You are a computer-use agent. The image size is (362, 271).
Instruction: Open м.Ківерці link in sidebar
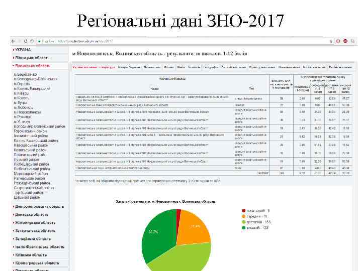pyautogui.click(x=22, y=93)
